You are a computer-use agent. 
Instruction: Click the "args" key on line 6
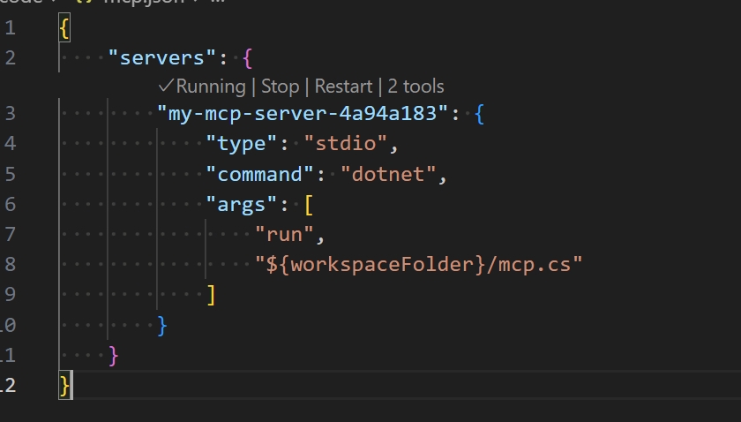[242, 204]
